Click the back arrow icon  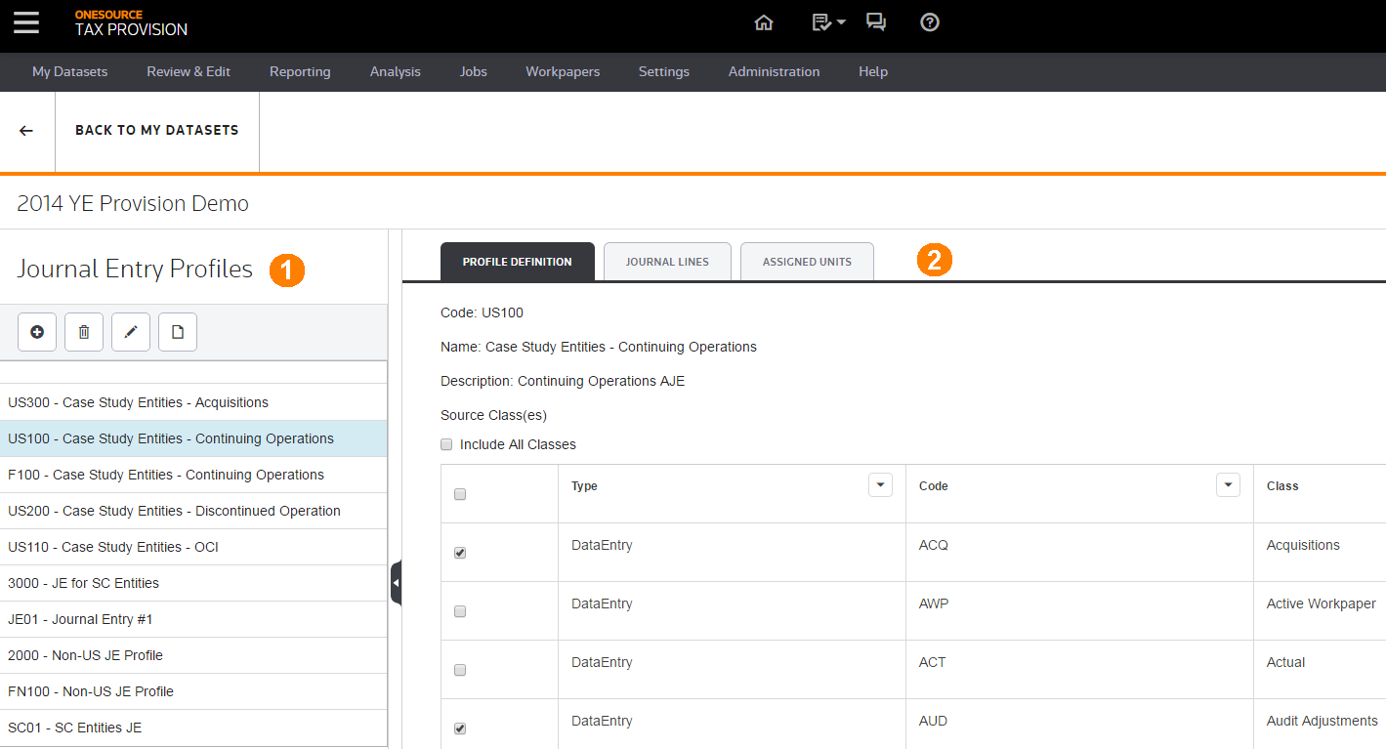pos(26,131)
